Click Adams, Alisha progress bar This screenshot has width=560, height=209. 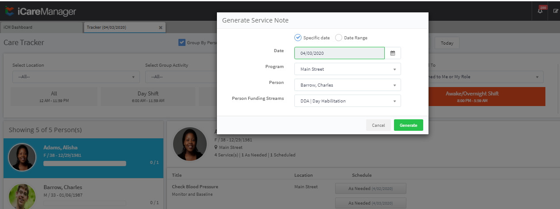[85, 163]
